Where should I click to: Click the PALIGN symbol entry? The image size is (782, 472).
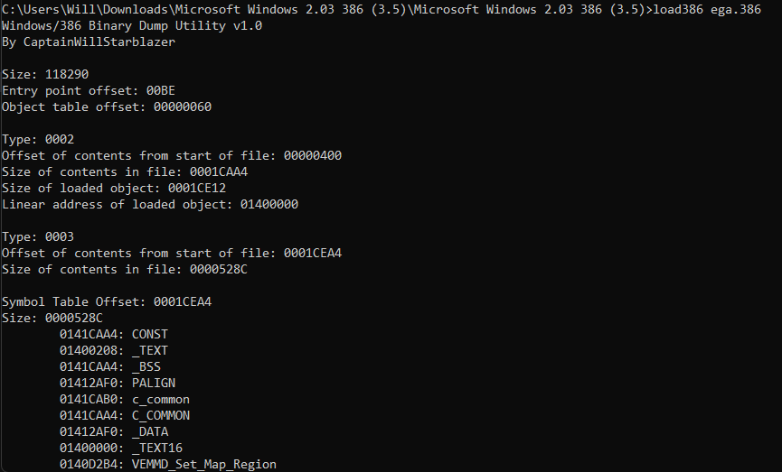click(153, 384)
